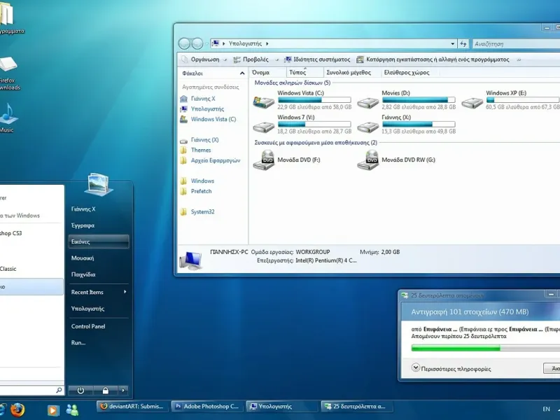This screenshot has width=560, height=420.
Task: Collapse the Φάκελοι folders pane
Action: coord(242,72)
